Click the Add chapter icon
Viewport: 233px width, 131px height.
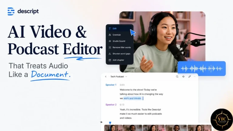pos(110,60)
